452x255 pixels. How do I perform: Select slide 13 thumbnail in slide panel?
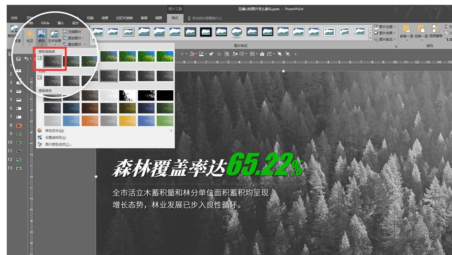19,168
